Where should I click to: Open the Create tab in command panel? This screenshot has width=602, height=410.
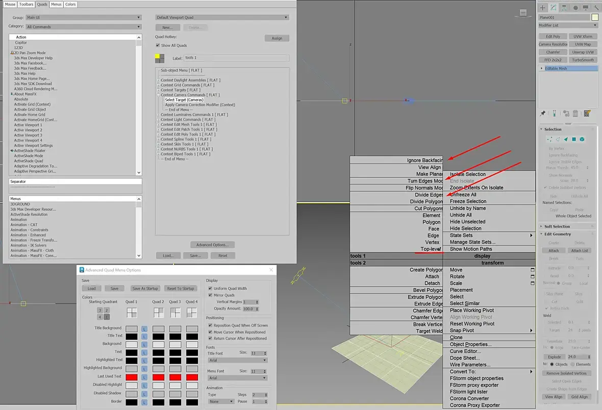point(542,7)
